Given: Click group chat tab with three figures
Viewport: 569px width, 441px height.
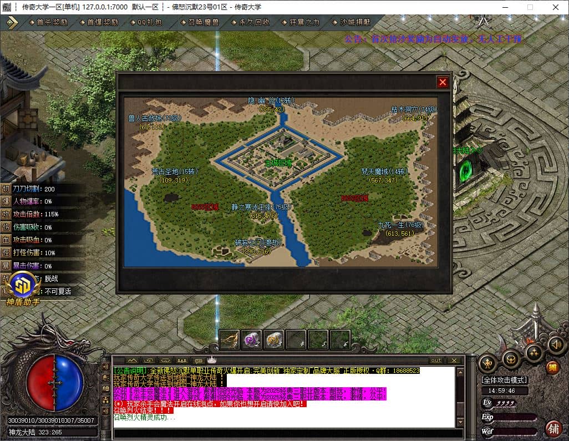Looking at the screenshot, I should pos(182,361).
